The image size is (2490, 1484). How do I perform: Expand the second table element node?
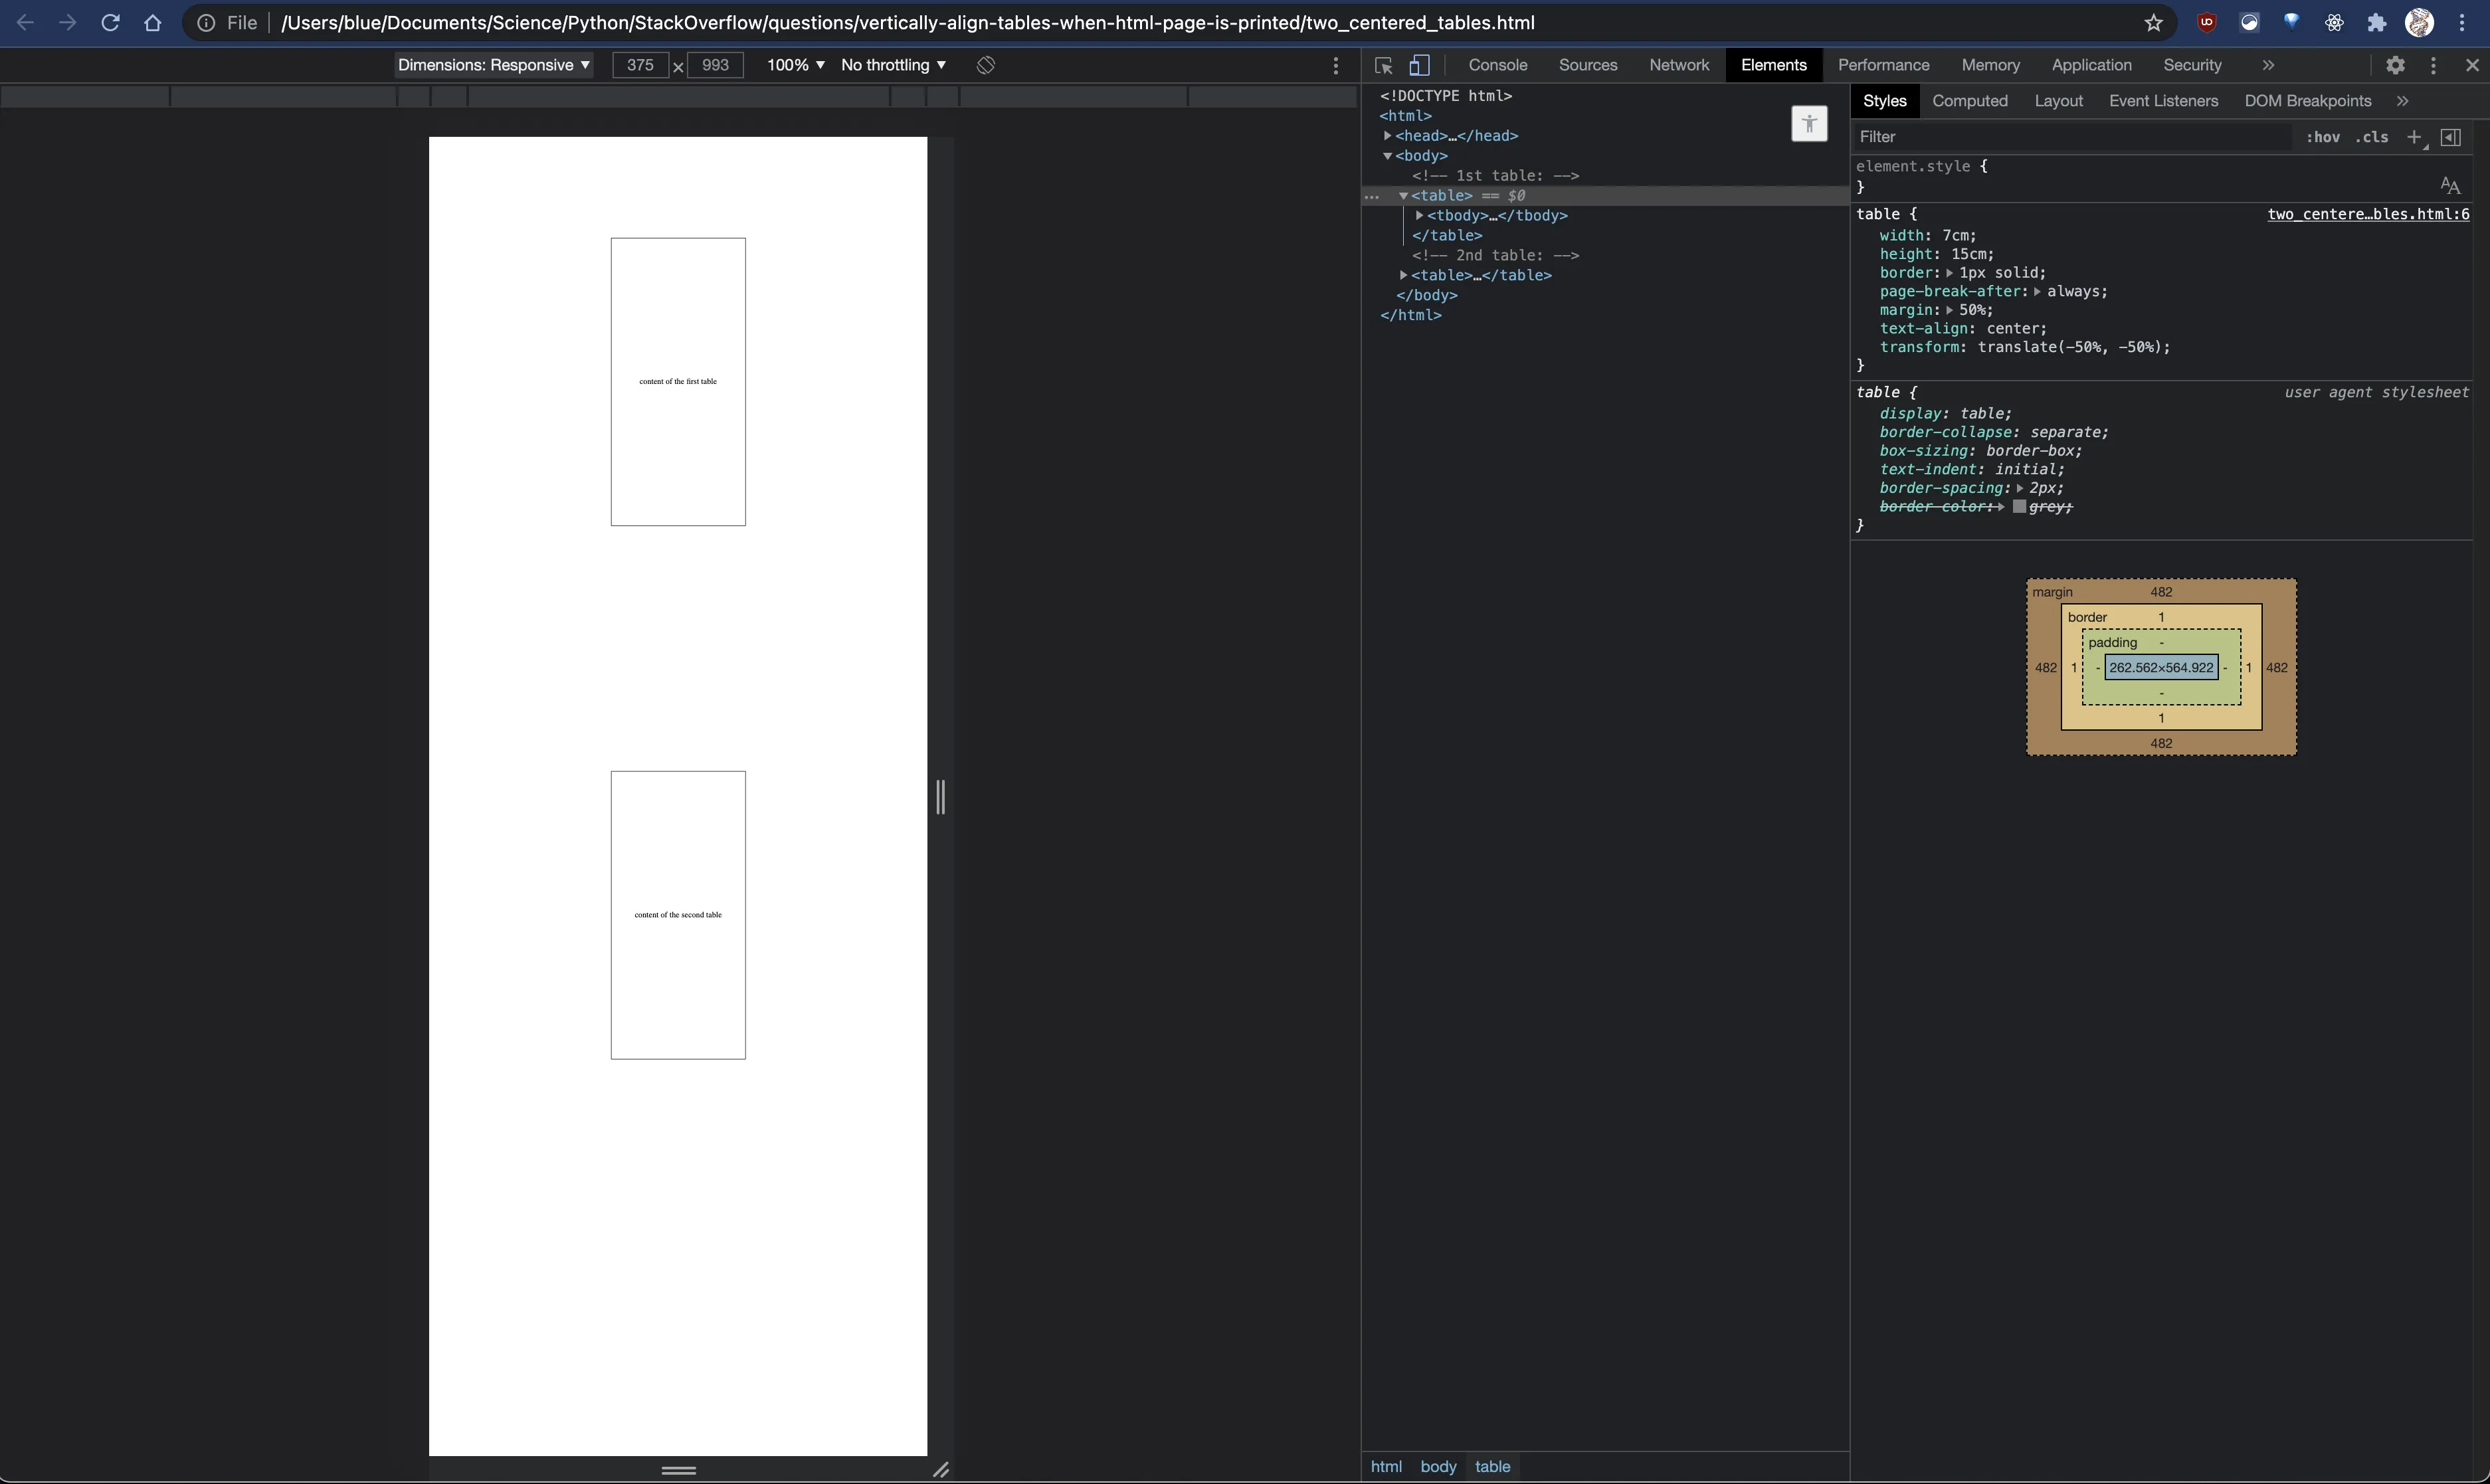1404,275
